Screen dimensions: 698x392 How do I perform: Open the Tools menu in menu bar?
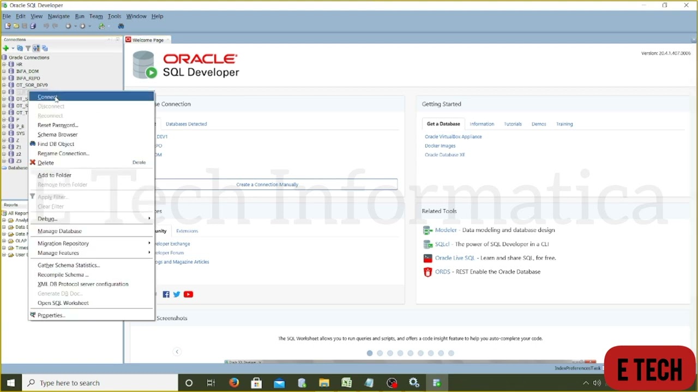coord(115,16)
